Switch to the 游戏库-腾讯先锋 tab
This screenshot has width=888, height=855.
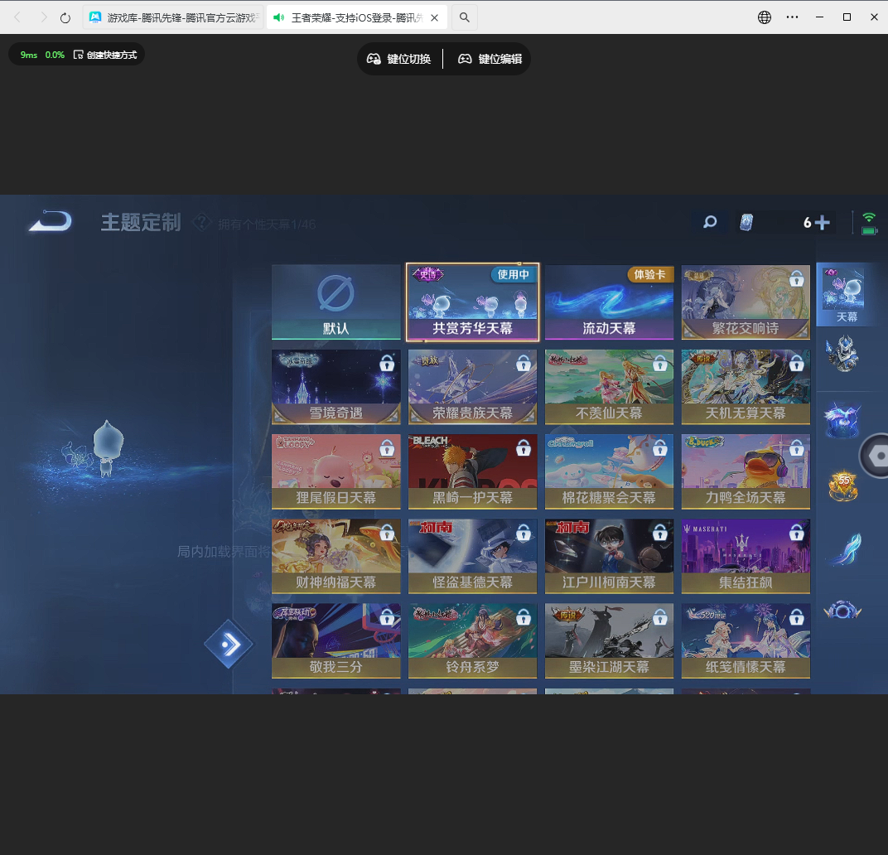tap(174, 17)
